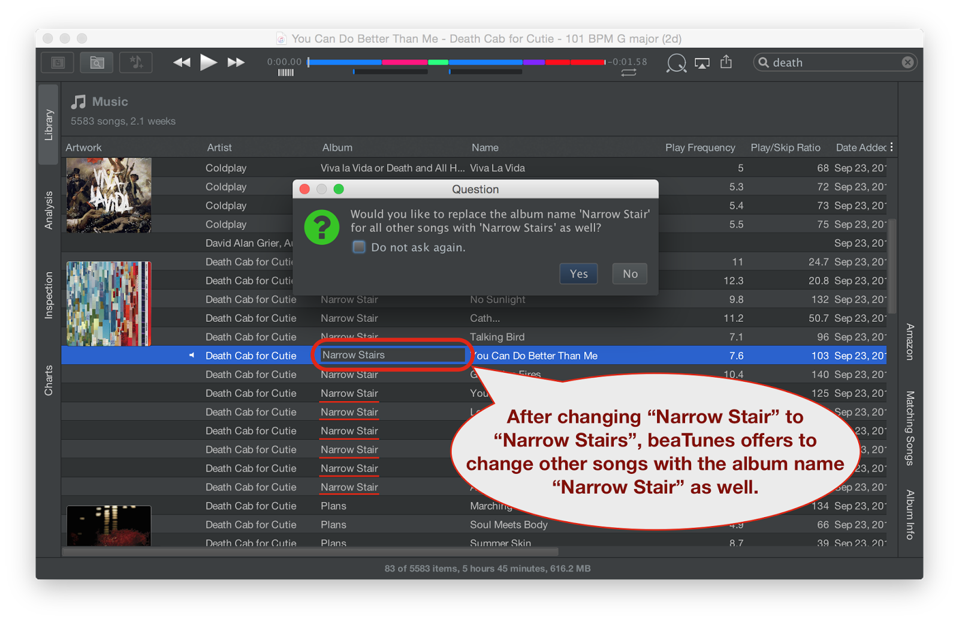The height and width of the screenshot is (622, 959).
Task: Click the first dark mini bar under timeline
Action: point(391,72)
